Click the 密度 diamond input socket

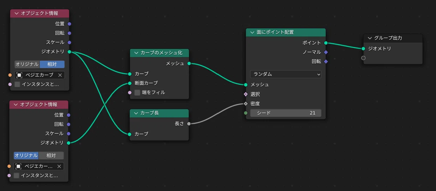click(246, 104)
